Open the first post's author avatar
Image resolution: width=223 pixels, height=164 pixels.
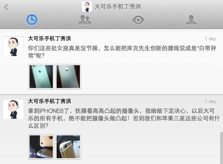(x=13, y=46)
